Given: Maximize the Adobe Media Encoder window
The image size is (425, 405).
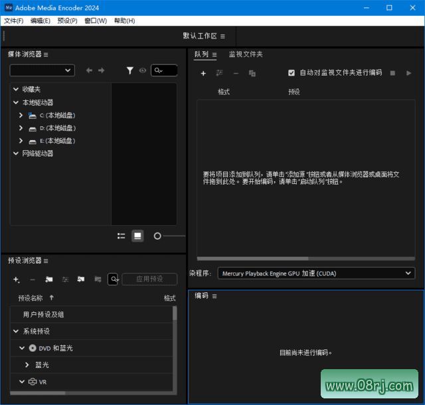Looking at the screenshot, I should [389, 8].
